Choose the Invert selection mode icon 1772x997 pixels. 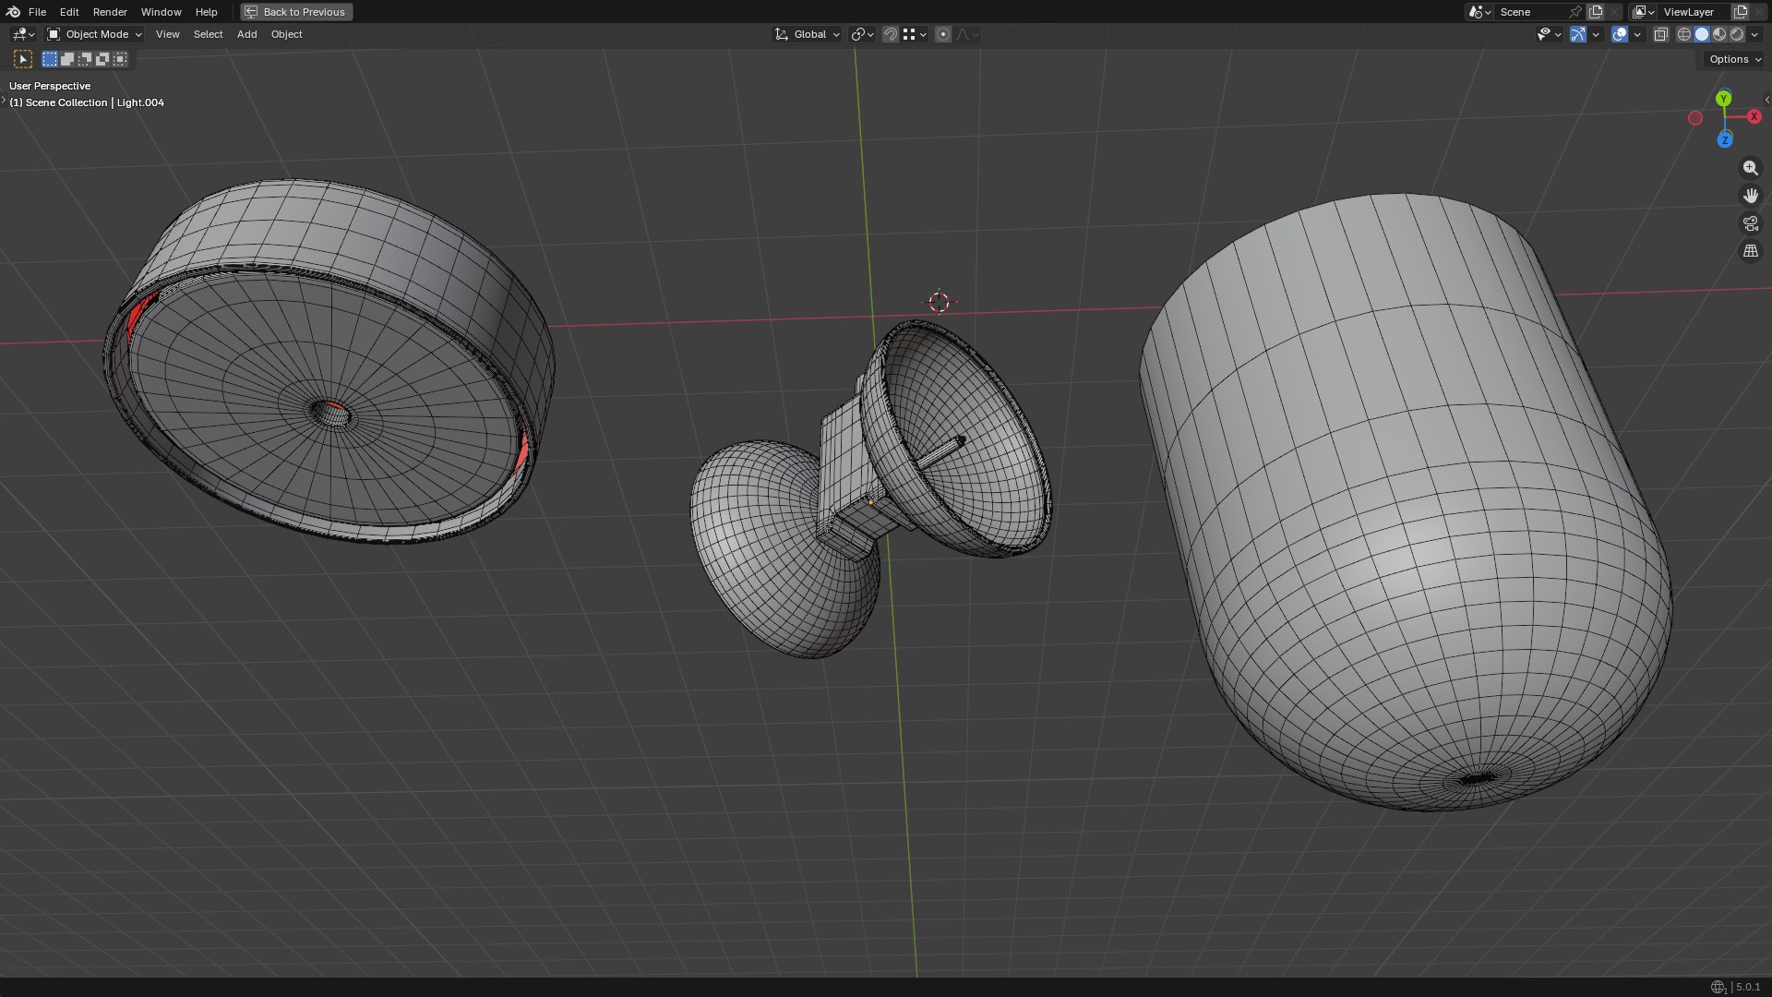(102, 59)
